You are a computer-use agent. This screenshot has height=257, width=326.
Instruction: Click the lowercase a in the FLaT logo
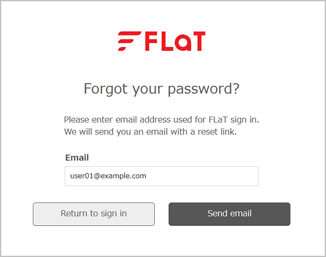point(183,43)
